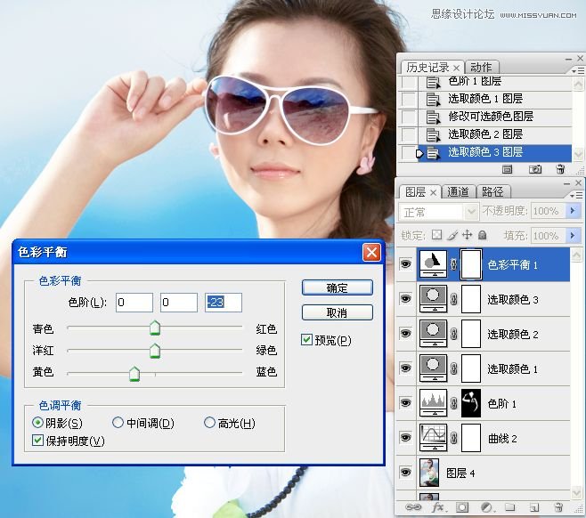
Task: Click the history panel trash icon
Action: [x=559, y=168]
